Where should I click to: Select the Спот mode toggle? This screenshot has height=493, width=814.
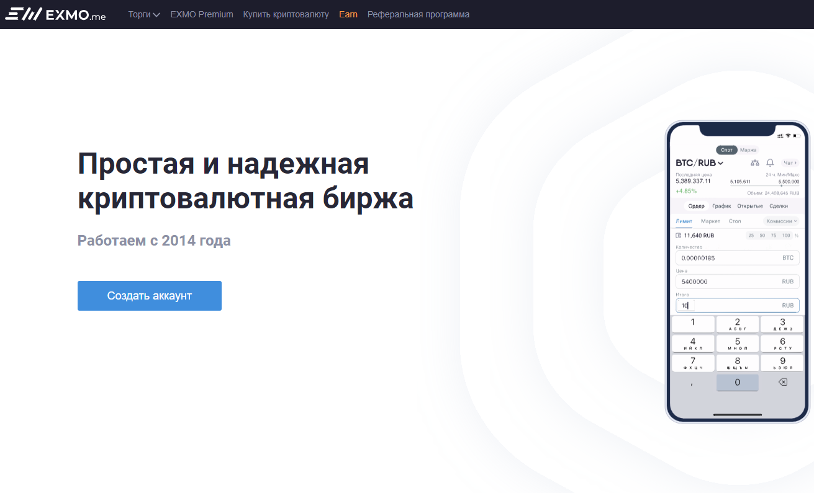726,150
